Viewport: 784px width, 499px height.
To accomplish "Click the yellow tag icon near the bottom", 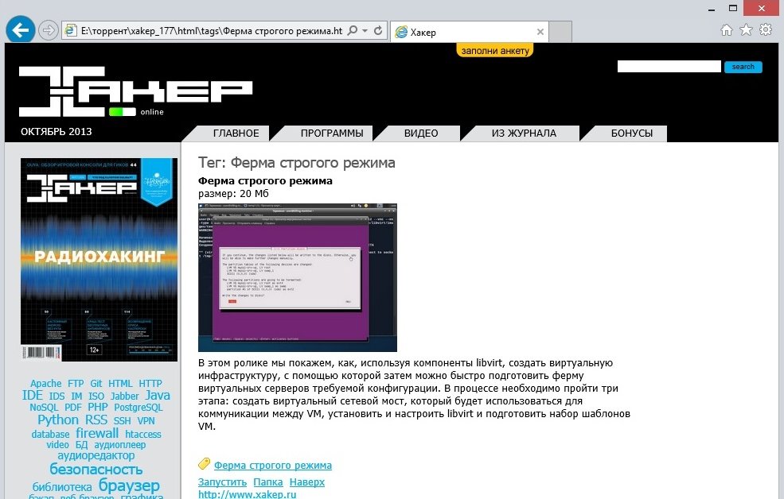I will (x=204, y=464).
